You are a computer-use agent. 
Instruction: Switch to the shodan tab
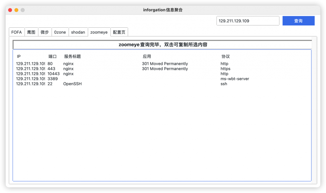[78, 32]
